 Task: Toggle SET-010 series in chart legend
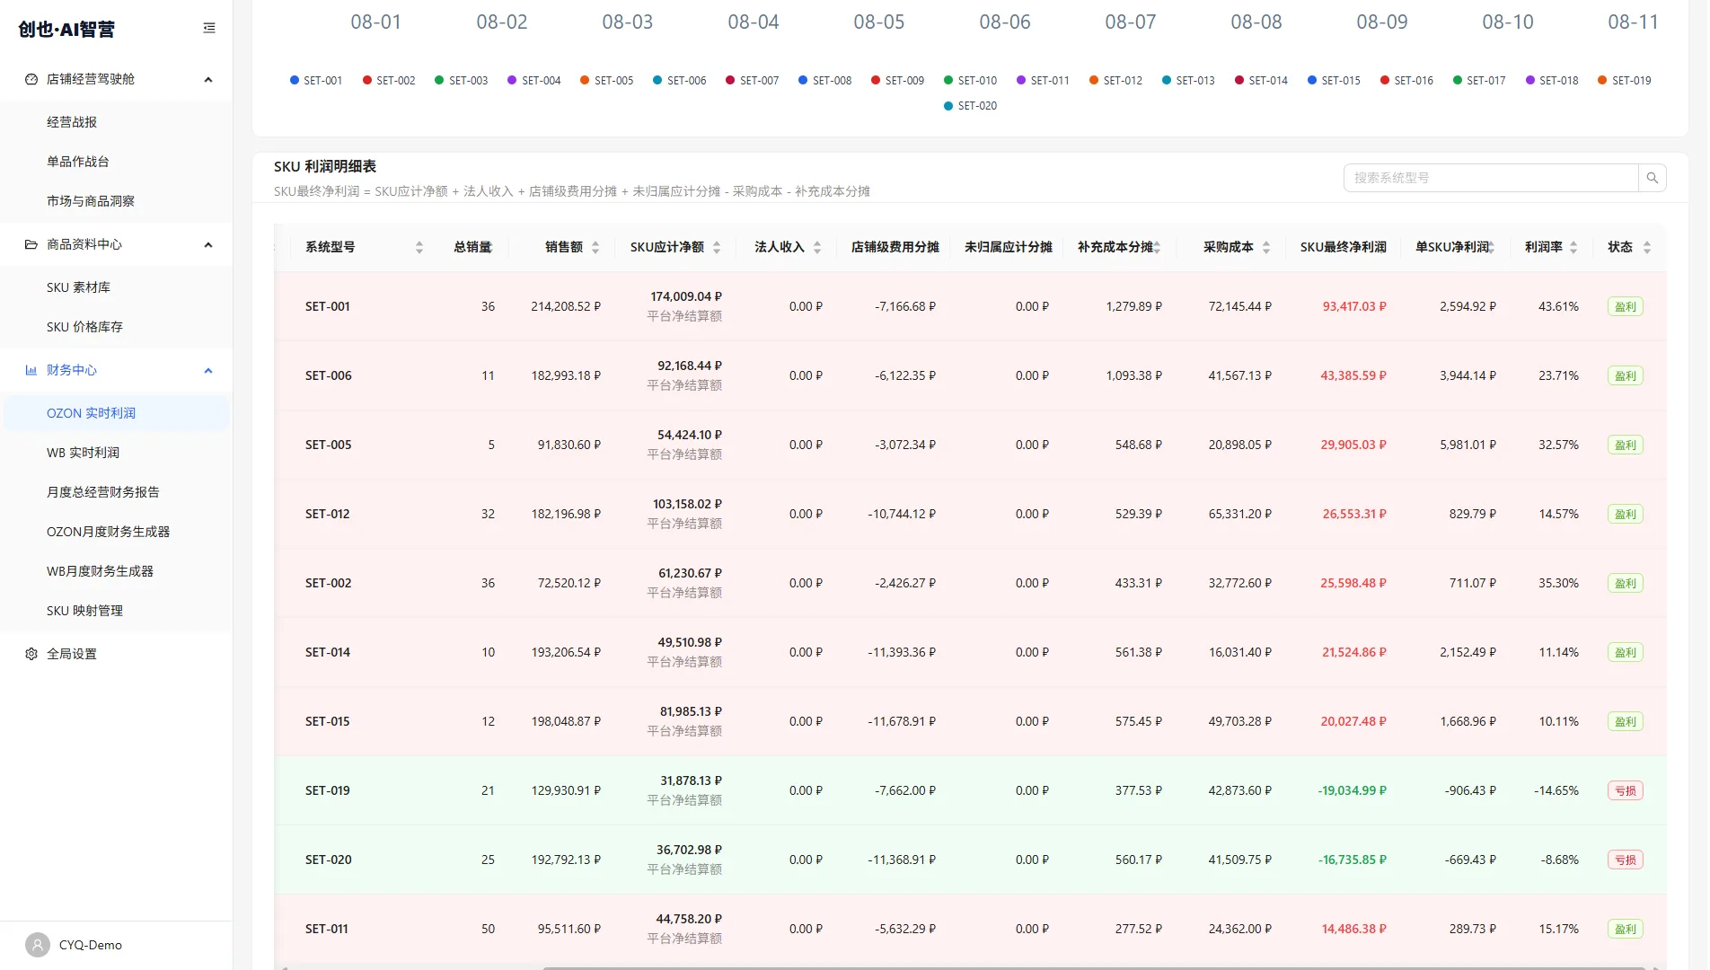coord(971,80)
